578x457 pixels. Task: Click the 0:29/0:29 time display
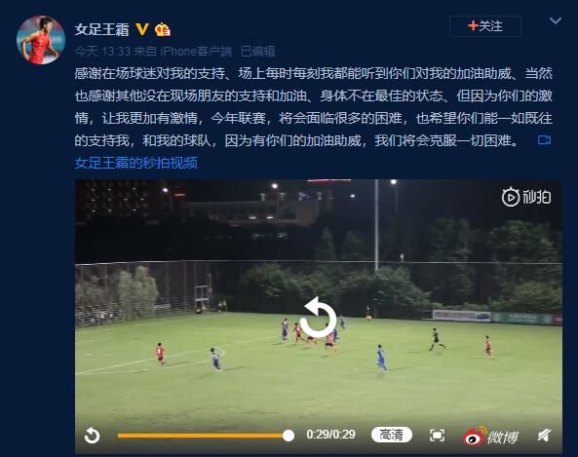pyautogui.click(x=330, y=435)
